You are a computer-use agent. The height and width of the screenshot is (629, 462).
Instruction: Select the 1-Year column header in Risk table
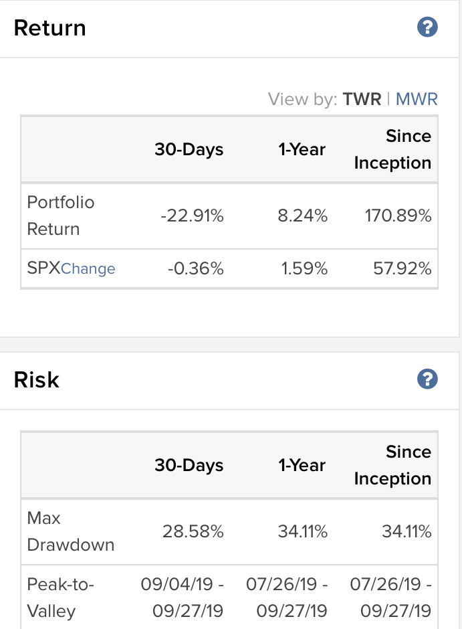click(302, 465)
